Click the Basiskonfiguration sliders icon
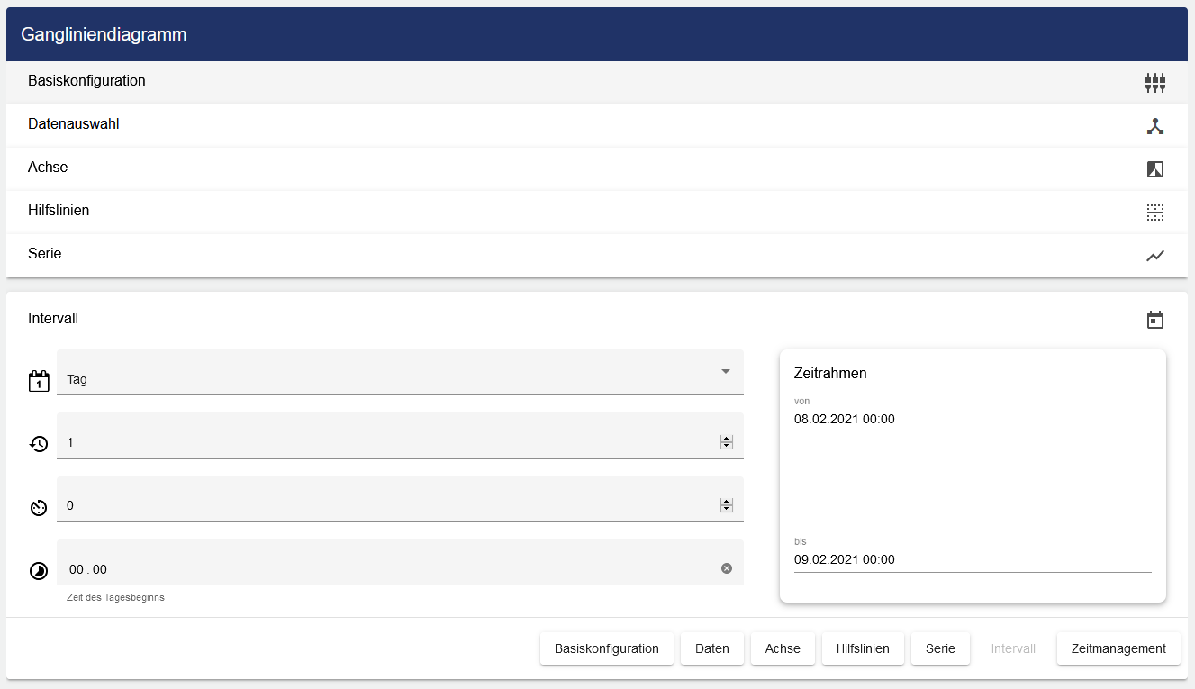 tap(1154, 83)
